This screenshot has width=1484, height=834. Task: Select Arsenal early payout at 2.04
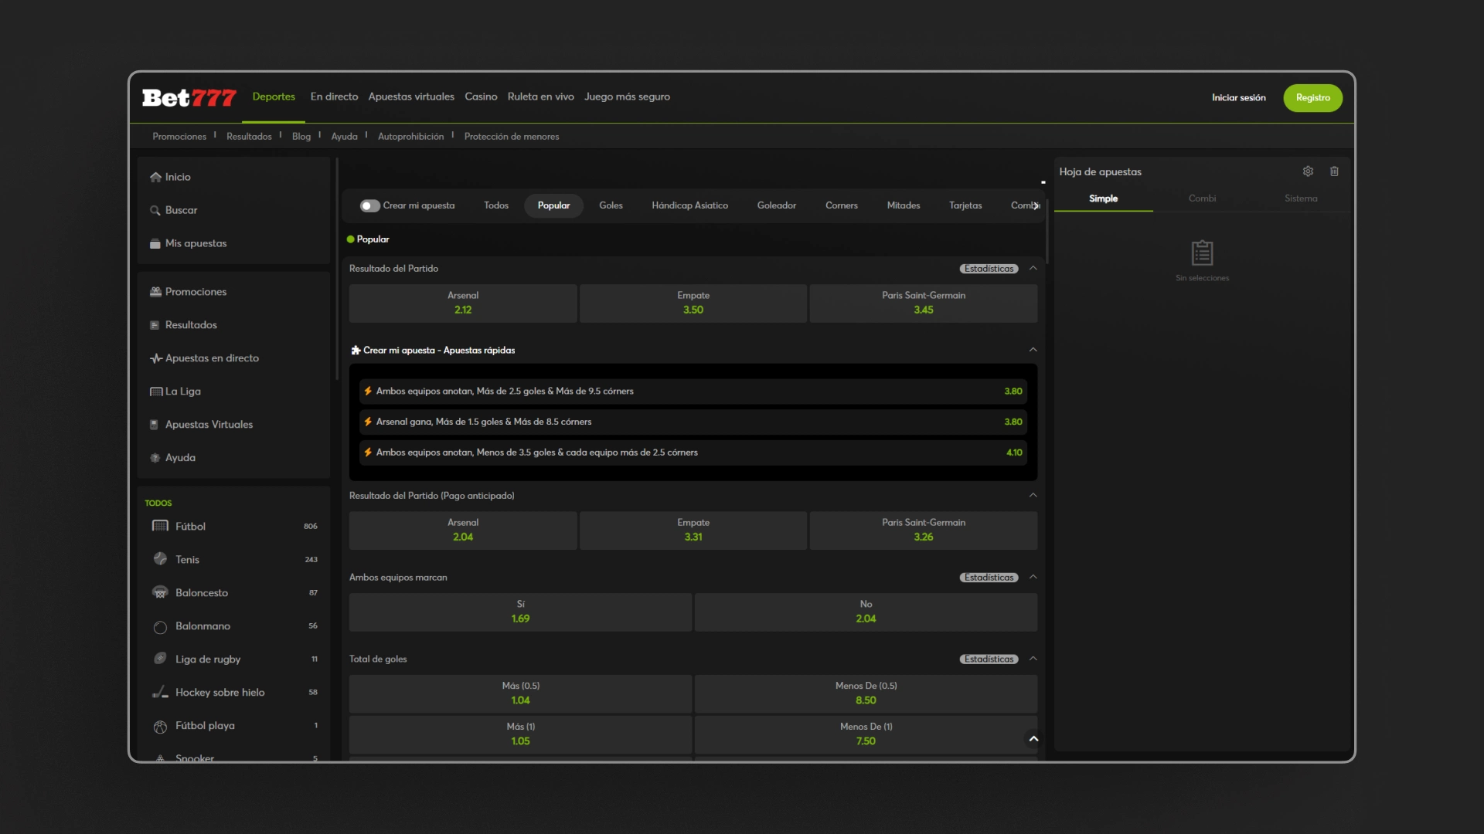coord(463,530)
